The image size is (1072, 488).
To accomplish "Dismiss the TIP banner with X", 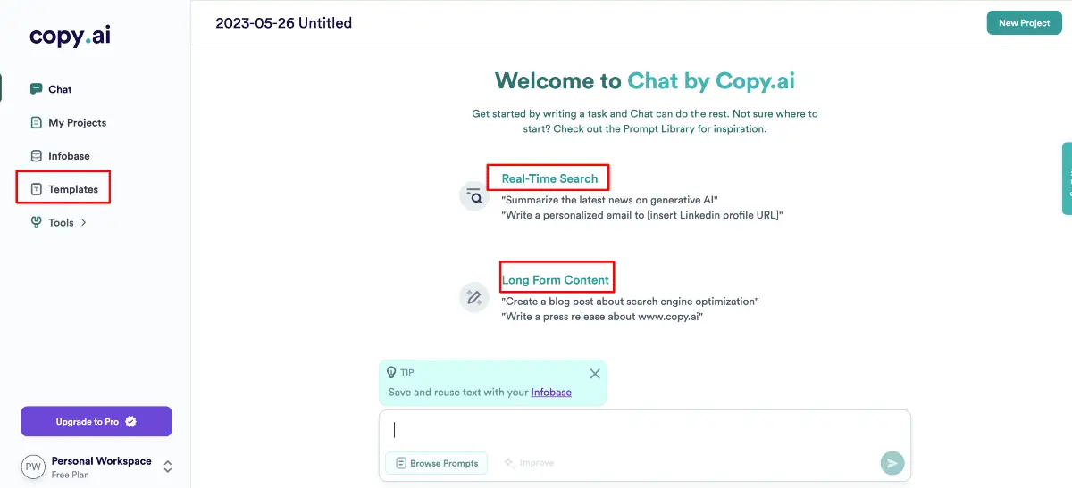I will (595, 374).
